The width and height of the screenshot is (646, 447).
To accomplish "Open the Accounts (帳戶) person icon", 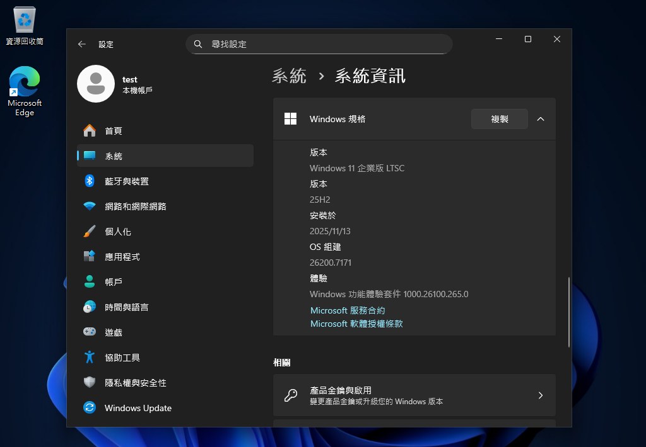I will click(x=90, y=282).
